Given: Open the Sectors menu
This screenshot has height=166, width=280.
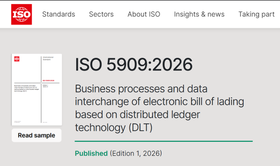Looking at the screenshot, I should tap(101, 14).
